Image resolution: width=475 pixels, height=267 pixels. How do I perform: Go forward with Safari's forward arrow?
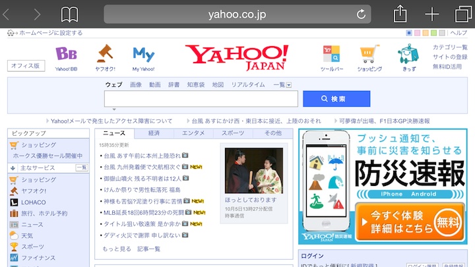(37, 15)
